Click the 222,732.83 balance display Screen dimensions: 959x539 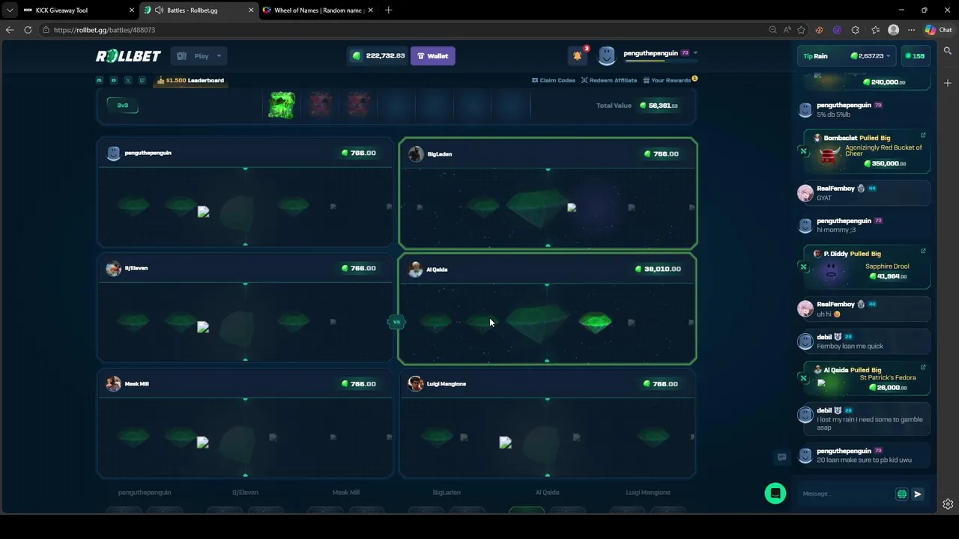pos(378,56)
